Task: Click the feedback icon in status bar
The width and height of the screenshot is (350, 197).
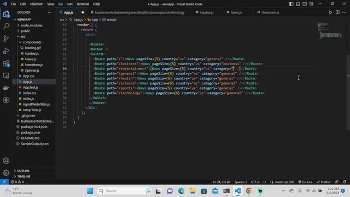Action: 337,182
